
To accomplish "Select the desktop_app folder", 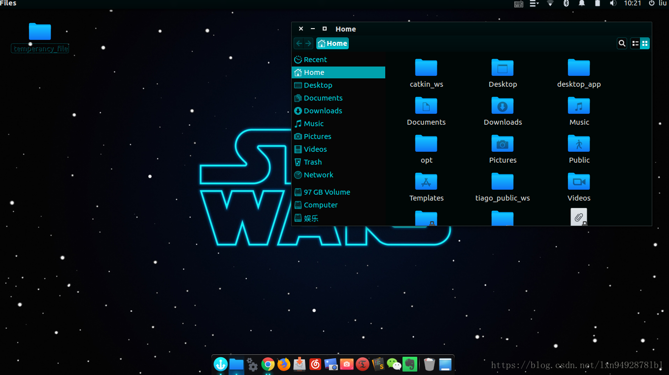I will (579, 73).
